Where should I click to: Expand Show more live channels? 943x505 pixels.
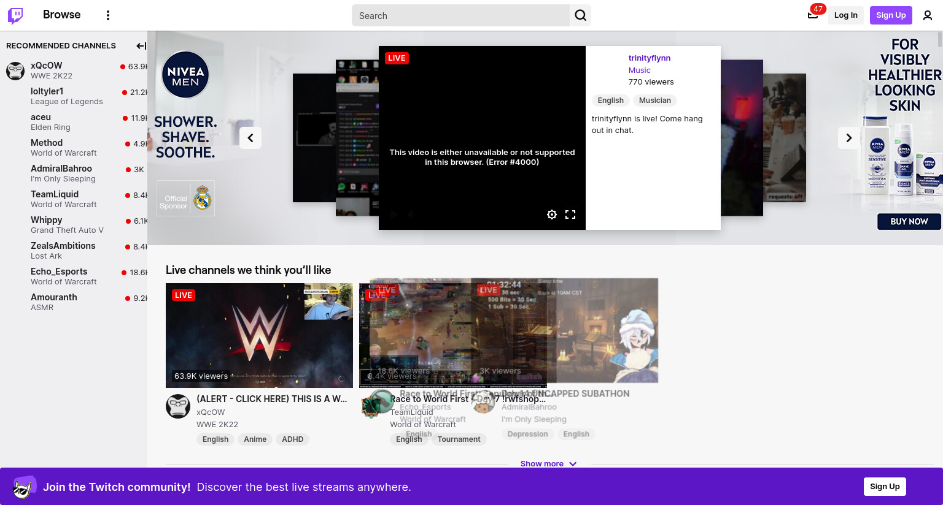pos(548,464)
